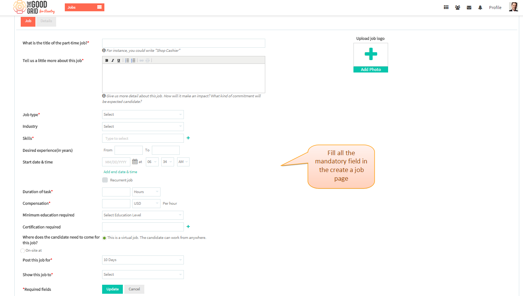Click the Update button
The image size is (523, 296).
tap(112, 289)
